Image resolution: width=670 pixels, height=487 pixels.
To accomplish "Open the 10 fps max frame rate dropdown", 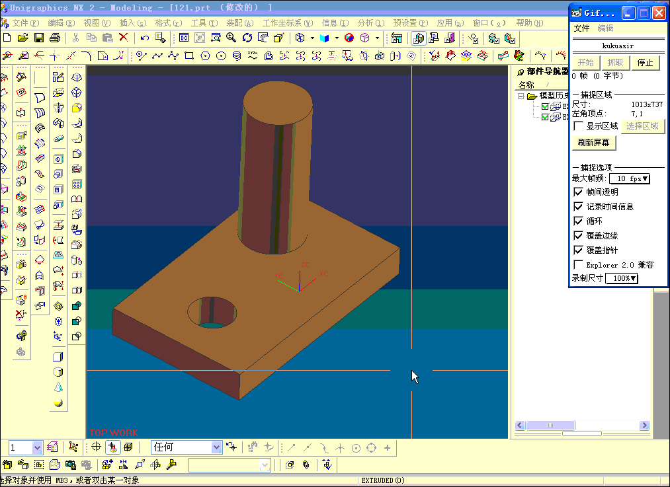I will pos(630,178).
